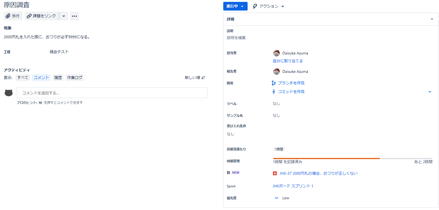Click the Low priority chevron icon
Image resolution: width=439 pixels, height=210 pixels.
point(277,198)
